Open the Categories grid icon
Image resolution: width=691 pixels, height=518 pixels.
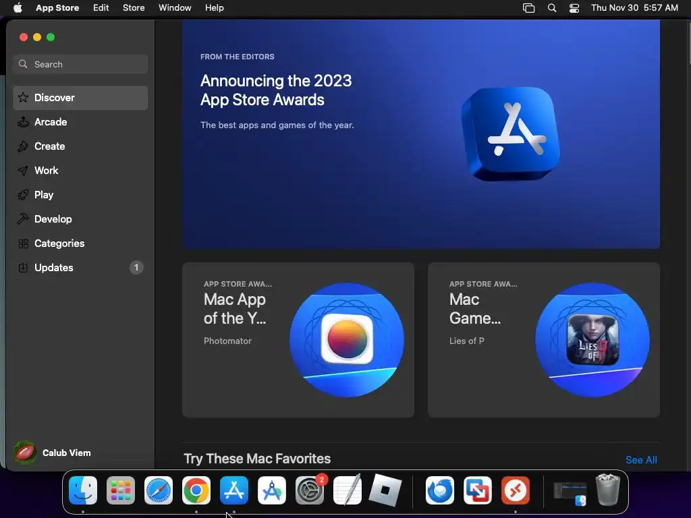click(23, 243)
